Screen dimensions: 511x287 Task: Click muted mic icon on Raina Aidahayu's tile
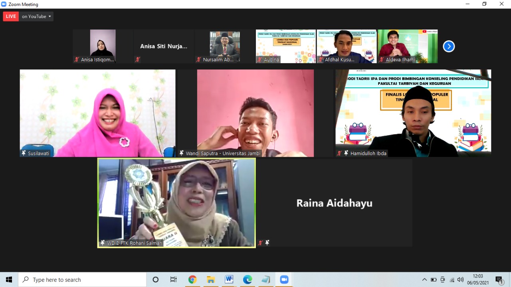[x=260, y=243]
